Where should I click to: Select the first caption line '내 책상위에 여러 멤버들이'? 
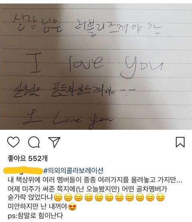[95, 180]
